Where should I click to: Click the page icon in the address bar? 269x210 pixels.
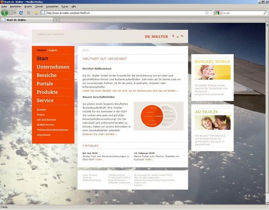point(43,13)
